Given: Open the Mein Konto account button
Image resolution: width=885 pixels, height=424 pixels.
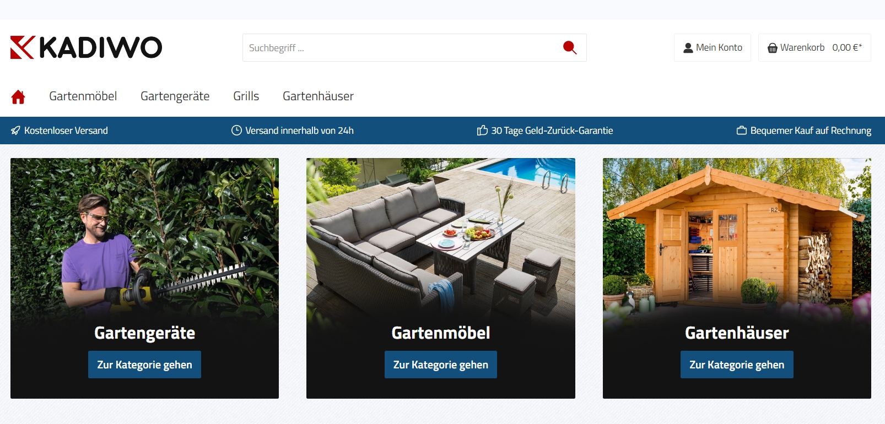Looking at the screenshot, I should (713, 48).
